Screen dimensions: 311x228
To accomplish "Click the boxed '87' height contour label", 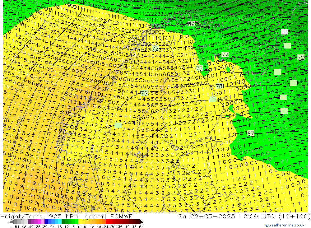I will (x=251, y=133).
